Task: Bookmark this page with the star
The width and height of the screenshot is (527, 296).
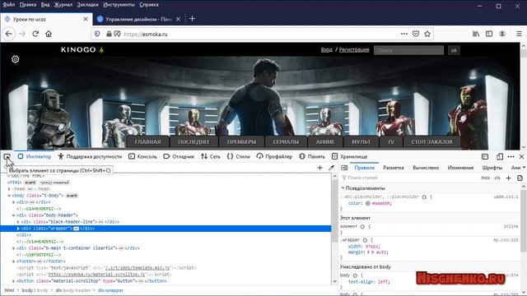Action: tap(427, 34)
